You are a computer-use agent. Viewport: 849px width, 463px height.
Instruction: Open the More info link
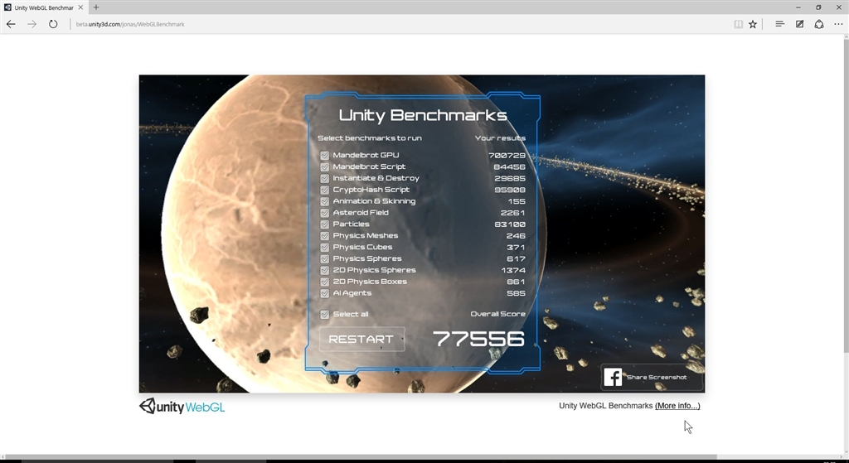click(677, 406)
